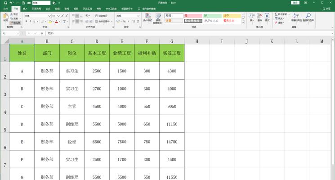Click the increase decimal icon

[134, 22]
